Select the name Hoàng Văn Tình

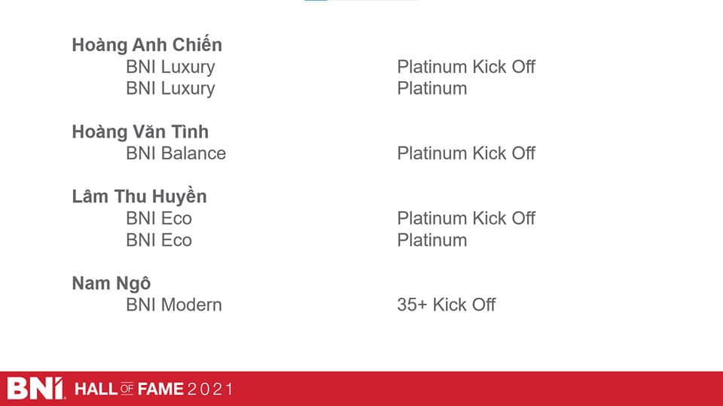140,132
